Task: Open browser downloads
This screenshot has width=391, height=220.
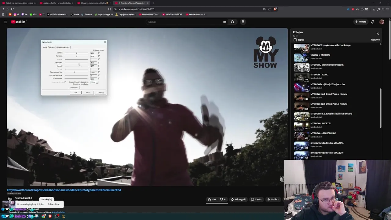Action: 374,9
